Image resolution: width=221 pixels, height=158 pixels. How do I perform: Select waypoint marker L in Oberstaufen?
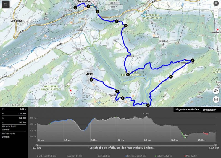[x=75, y=8]
